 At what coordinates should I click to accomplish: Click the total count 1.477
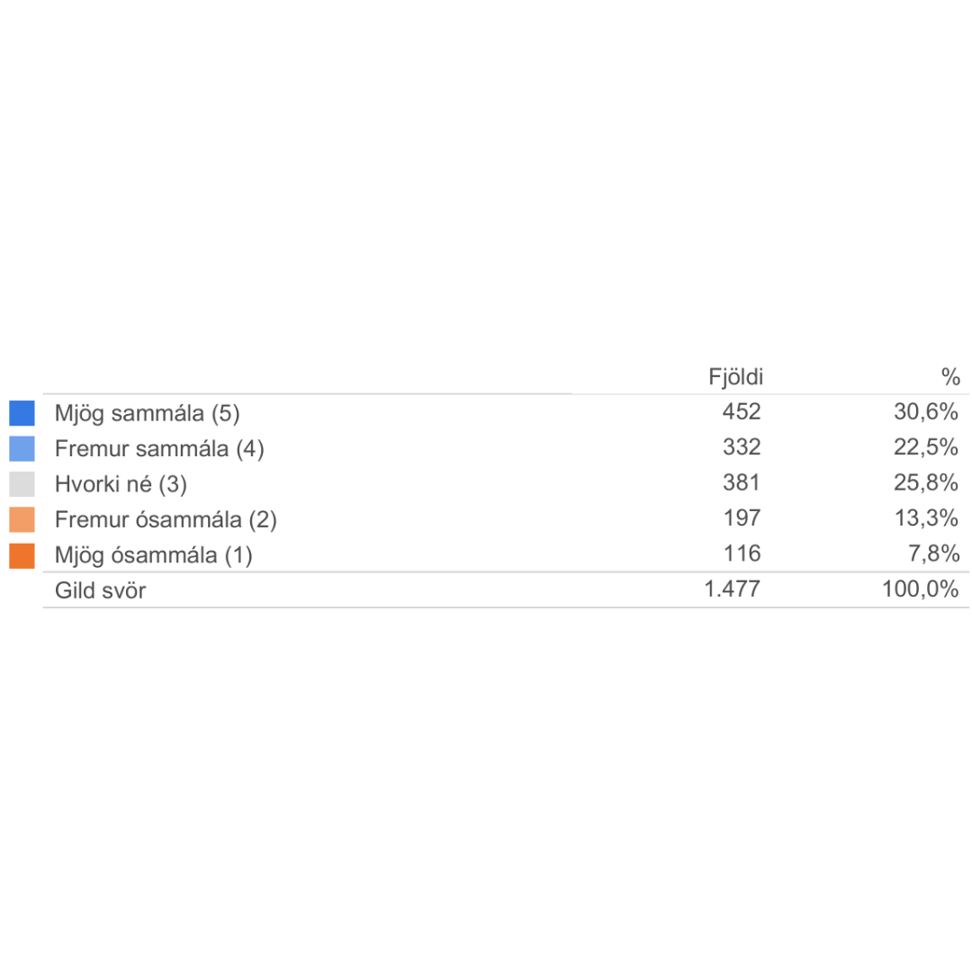(x=733, y=590)
